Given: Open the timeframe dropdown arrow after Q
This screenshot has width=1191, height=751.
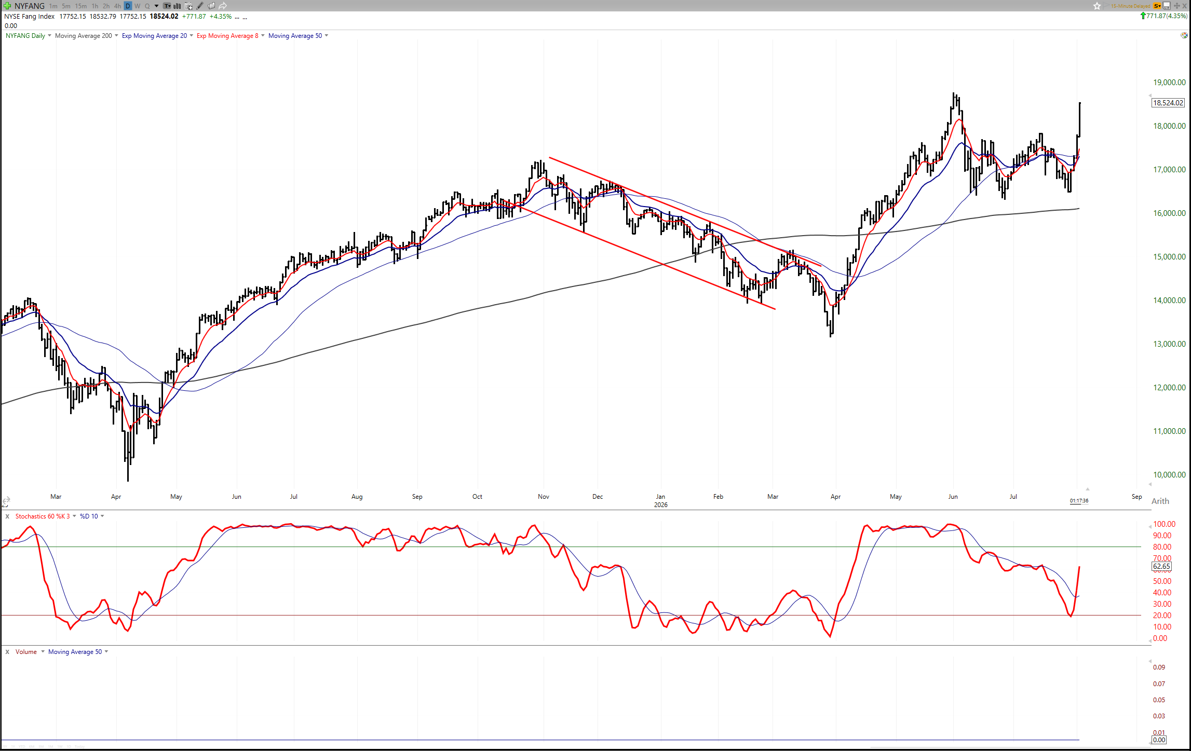Looking at the screenshot, I should 156,6.
